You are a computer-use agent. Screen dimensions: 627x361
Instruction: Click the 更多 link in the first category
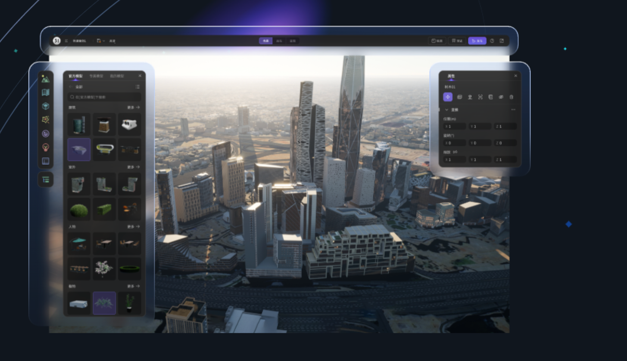coord(133,107)
